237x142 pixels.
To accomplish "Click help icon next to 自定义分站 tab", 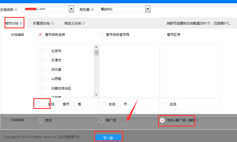I will (x=84, y=23).
